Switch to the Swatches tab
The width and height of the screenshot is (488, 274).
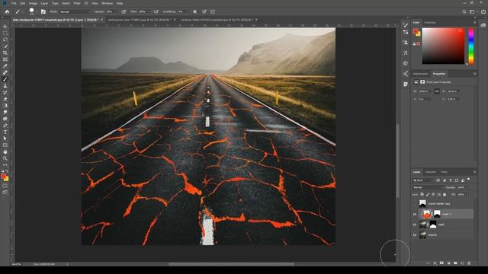tap(430, 22)
